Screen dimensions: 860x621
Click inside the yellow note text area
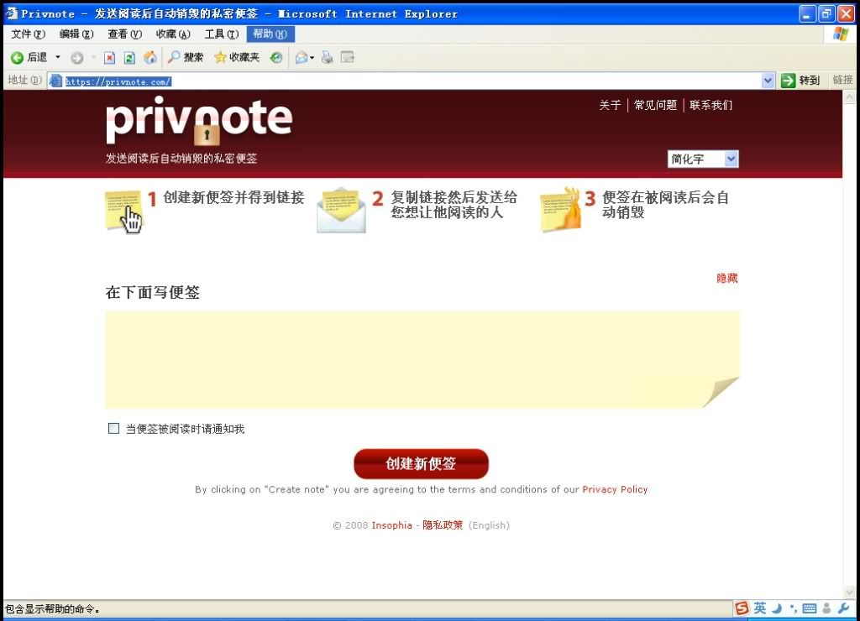(x=422, y=359)
